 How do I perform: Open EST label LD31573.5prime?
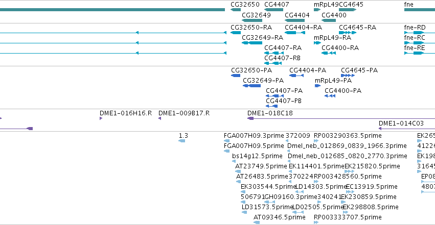coord(267,207)
